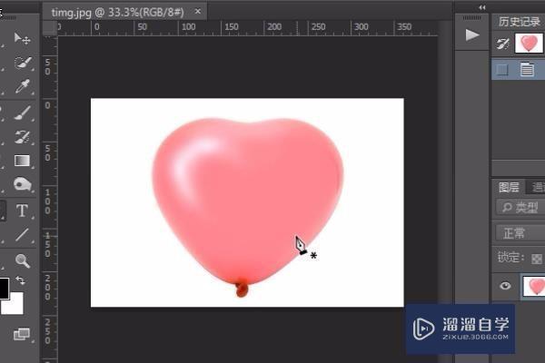Image resolution: width=545 pixels, height=363 pixels.
Task: Click the heart balloon knot in canvas
Action: coord(242,289)
